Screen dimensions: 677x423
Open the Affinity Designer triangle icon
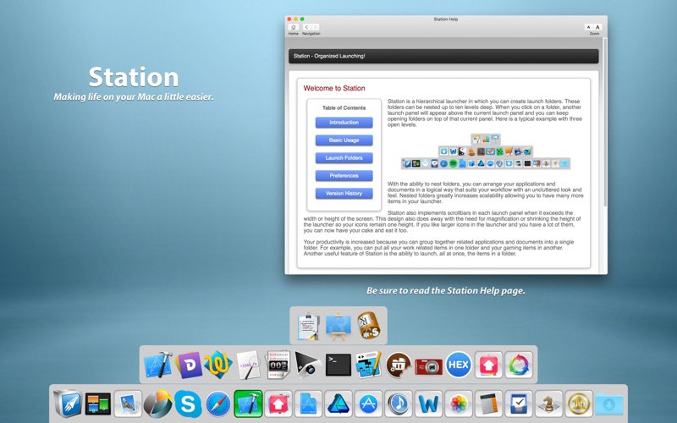point(338,404)
